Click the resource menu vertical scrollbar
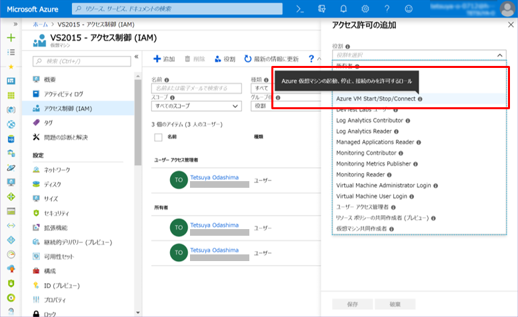This screenshot has height=317, width=518. click(138, 122)
